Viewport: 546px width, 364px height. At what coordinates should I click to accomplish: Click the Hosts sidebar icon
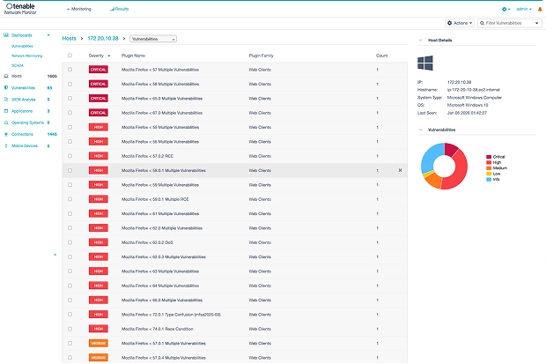[x=6, y=76]
